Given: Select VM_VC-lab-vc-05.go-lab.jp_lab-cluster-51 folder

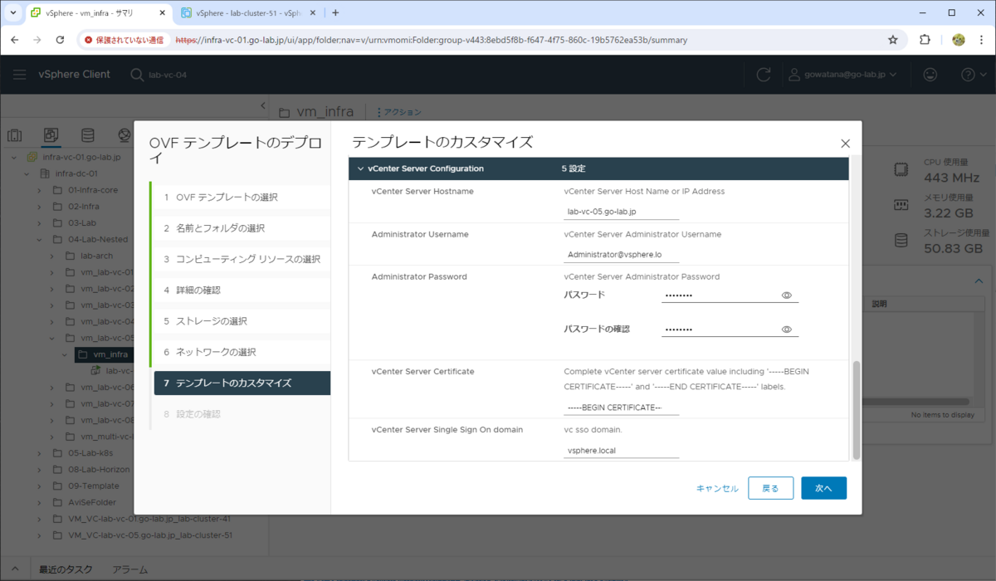Looking at the screenshot, I should click(x=149, y=535).
